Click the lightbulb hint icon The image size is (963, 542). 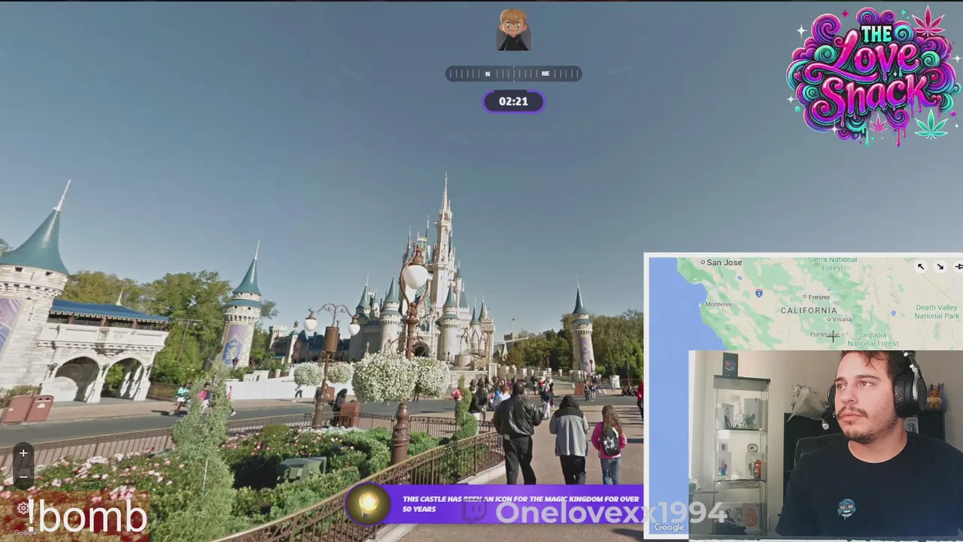368,503
